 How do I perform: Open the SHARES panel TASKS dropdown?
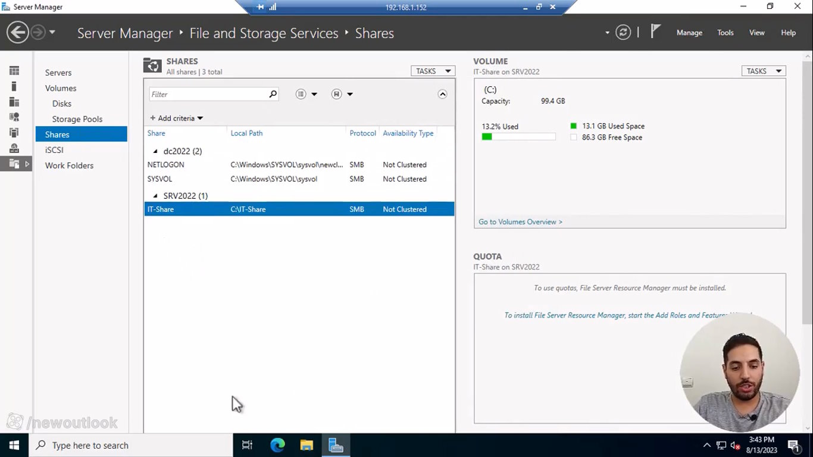click(x=433, y=71)
